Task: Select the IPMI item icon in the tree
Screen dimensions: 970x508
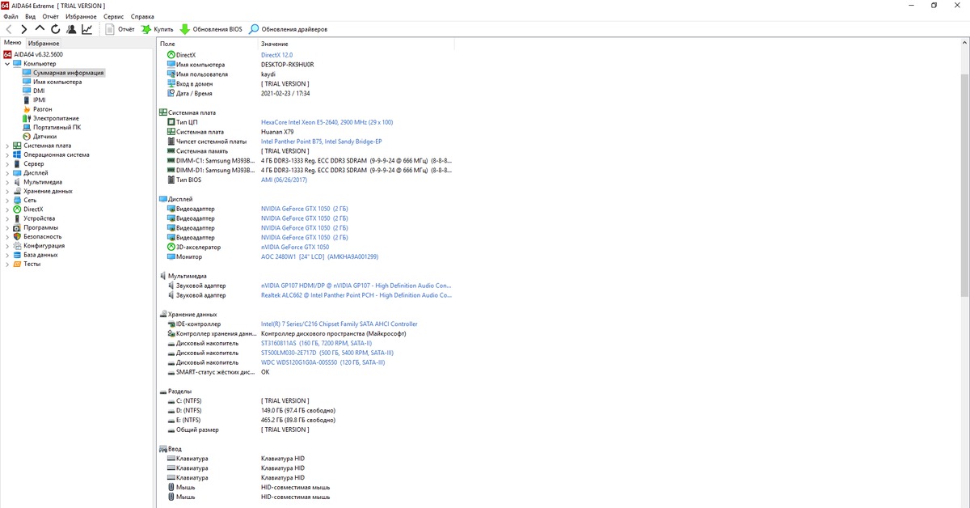Action: (x=27, y=99)
